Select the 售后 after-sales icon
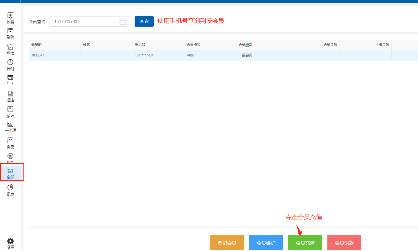418x251 pixels. [10, 156]
